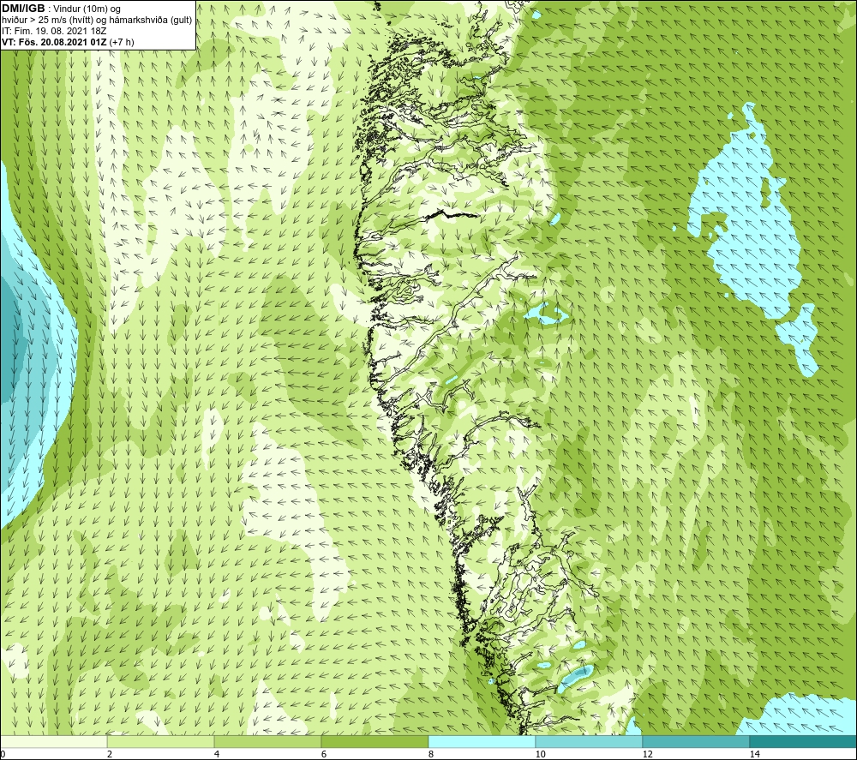Pick the palest 0–2 legend color segment

pyautogui.click(x=53, y=741)
